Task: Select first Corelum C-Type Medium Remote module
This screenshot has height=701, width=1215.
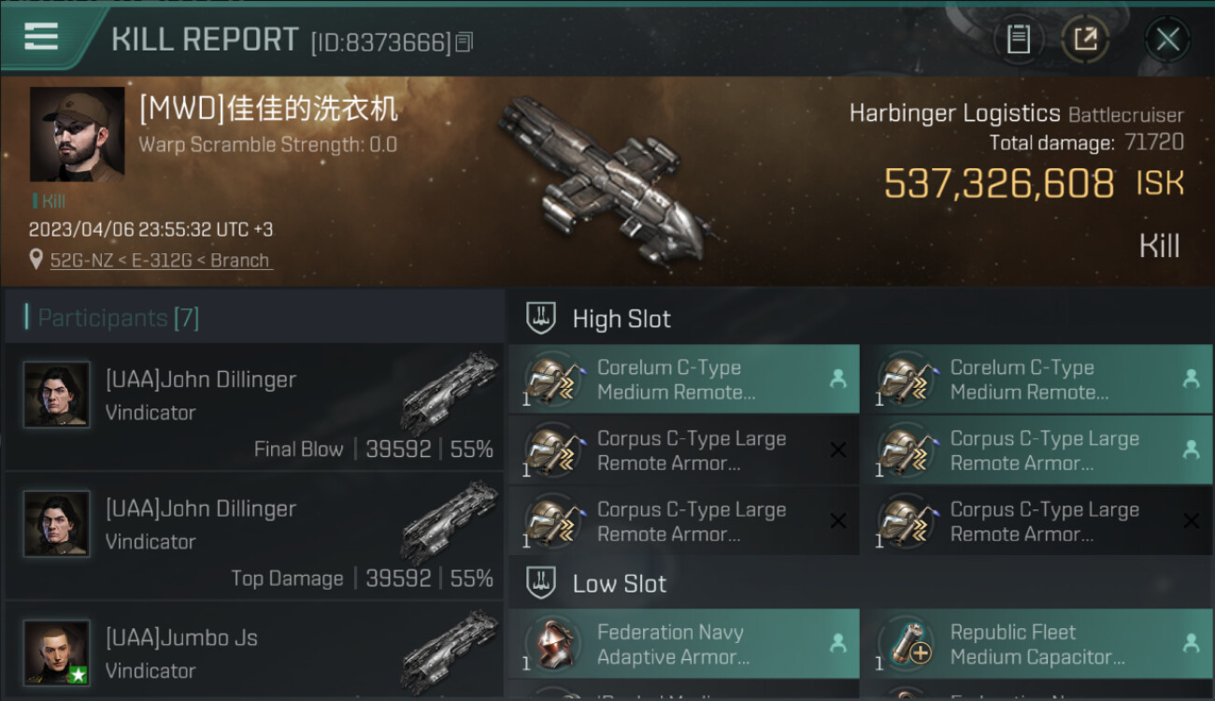Action: (x=684, y=379)
